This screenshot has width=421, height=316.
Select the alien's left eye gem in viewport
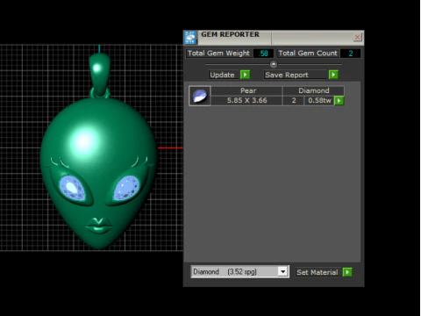(72, 189)
